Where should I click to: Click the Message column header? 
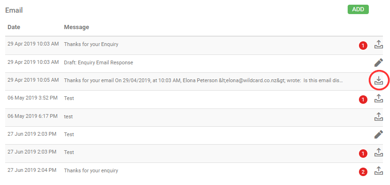(x=76, y=27)
